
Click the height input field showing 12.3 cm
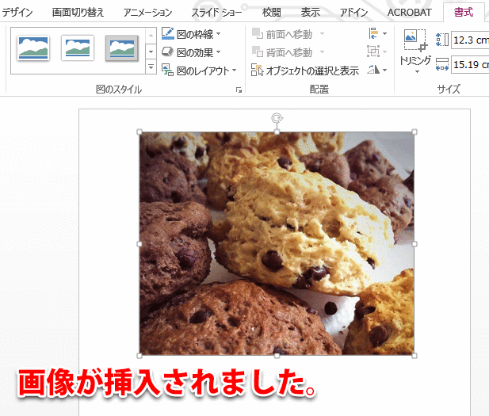point(469,40)
